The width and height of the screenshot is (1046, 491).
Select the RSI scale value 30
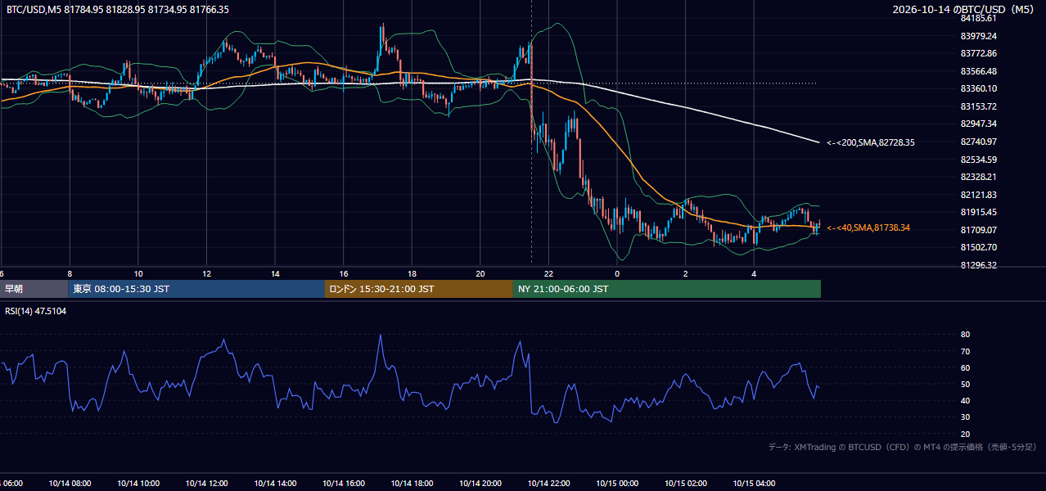point(965,417)
